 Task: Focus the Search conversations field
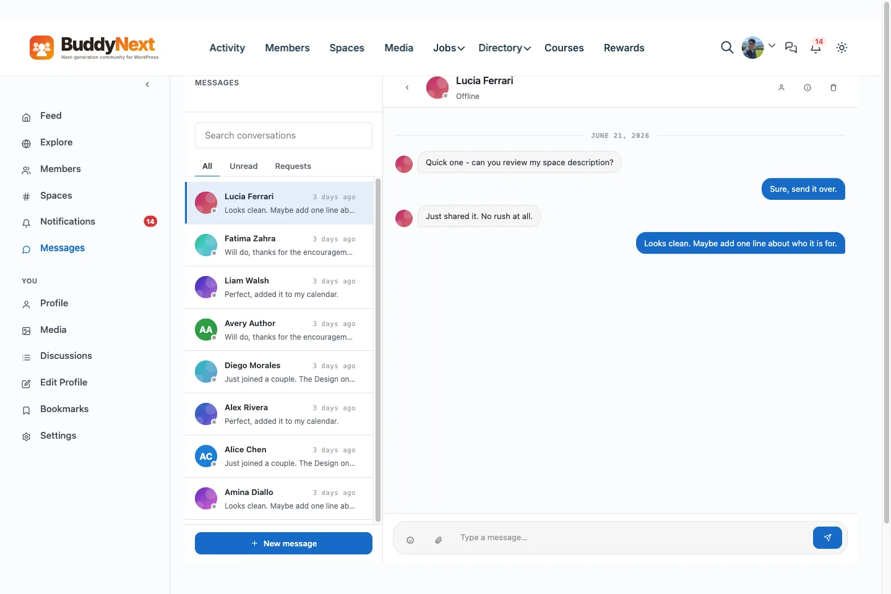coord(283,136)
